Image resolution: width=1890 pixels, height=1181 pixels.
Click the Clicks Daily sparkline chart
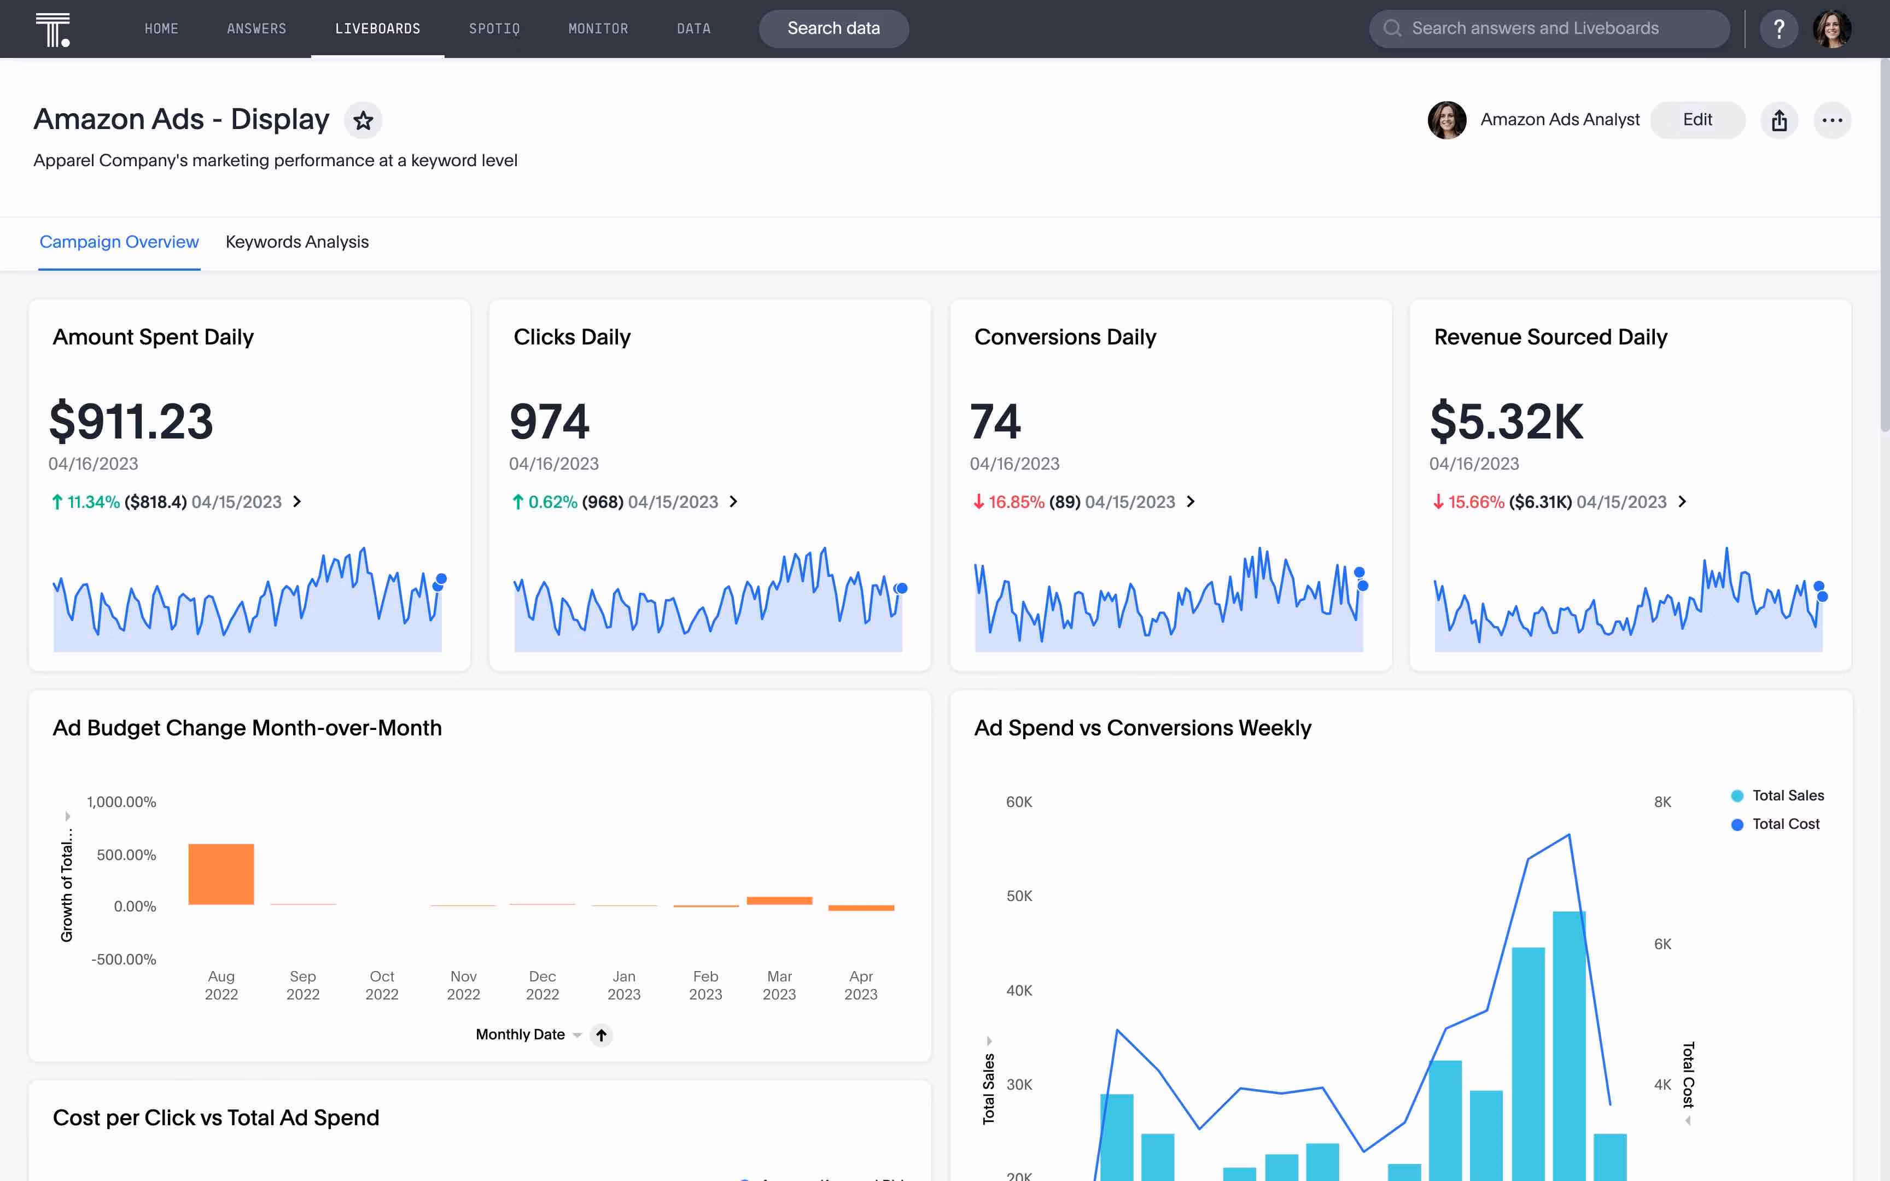pos(708,599)
